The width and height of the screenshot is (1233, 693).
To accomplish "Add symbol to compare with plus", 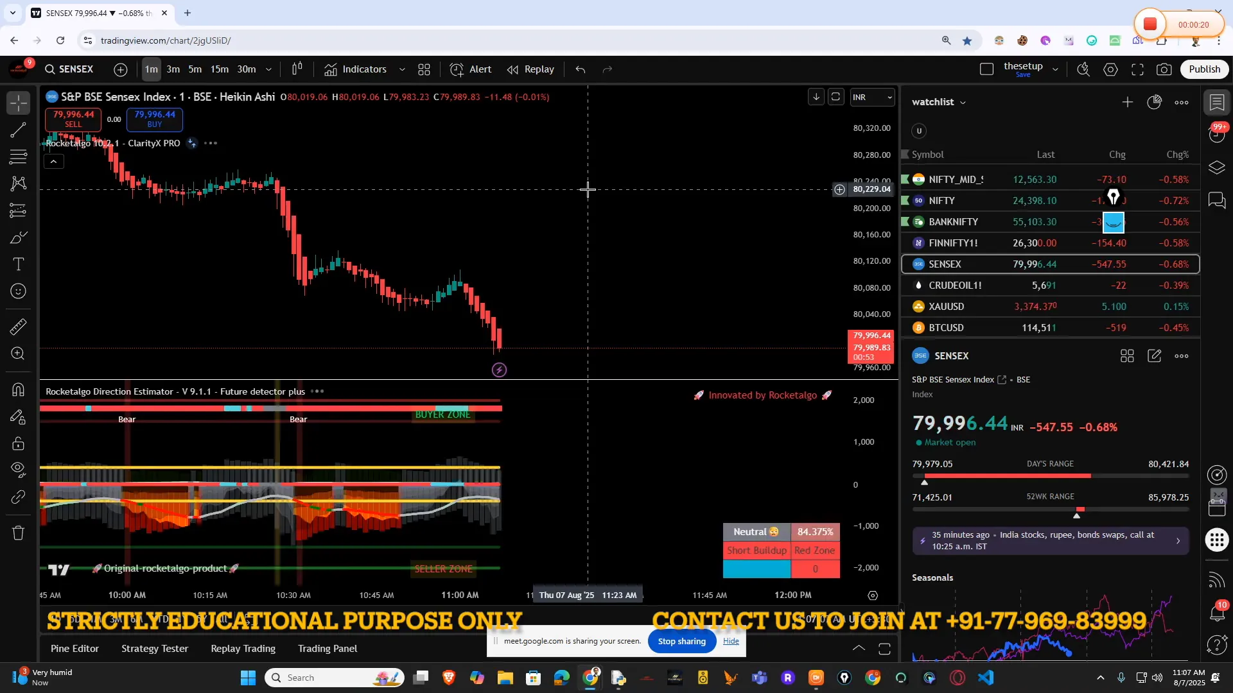I will click(121, 69).
